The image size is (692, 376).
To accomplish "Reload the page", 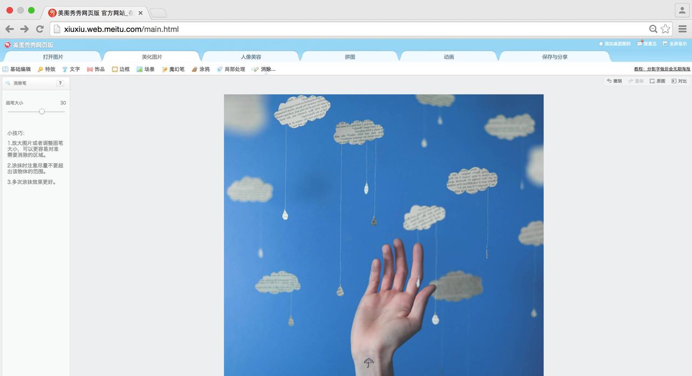I will point(39,29).
